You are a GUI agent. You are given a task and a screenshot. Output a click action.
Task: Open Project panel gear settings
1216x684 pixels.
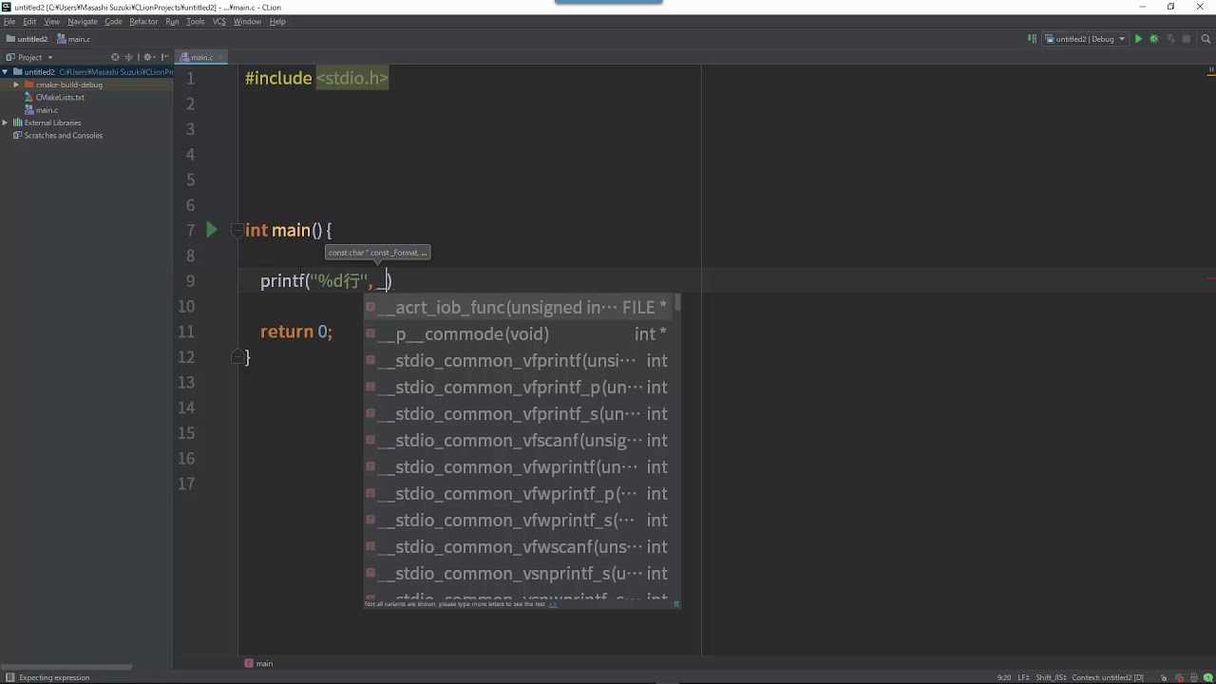148,57
